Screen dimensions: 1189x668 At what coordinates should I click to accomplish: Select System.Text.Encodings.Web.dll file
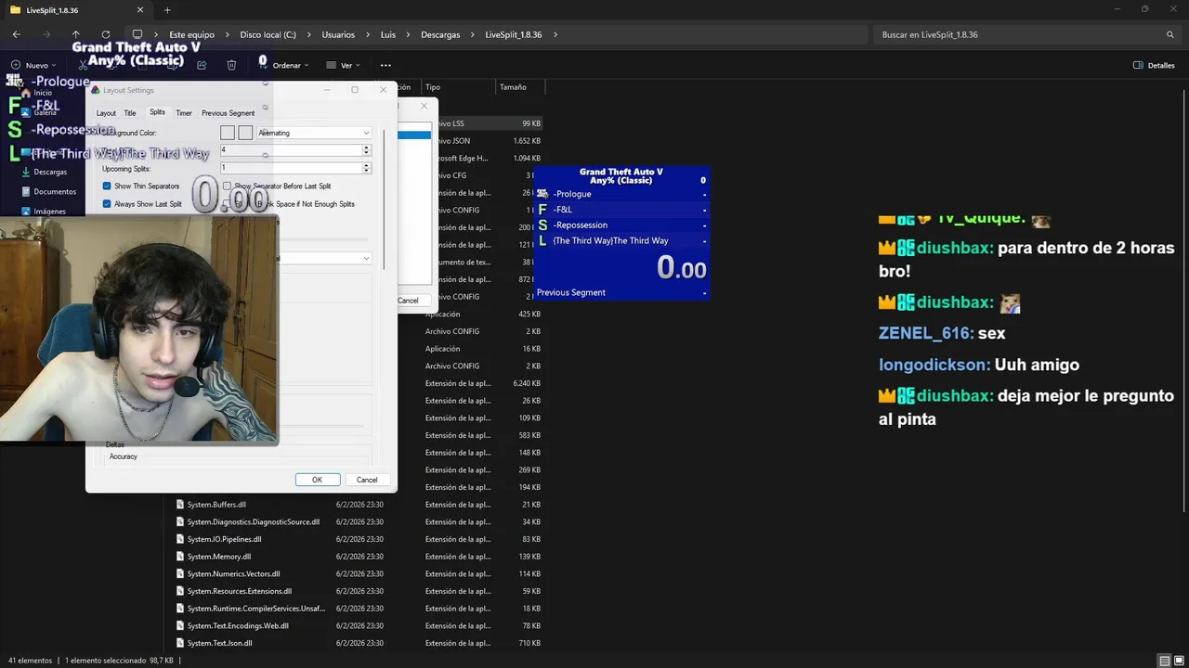238,626
